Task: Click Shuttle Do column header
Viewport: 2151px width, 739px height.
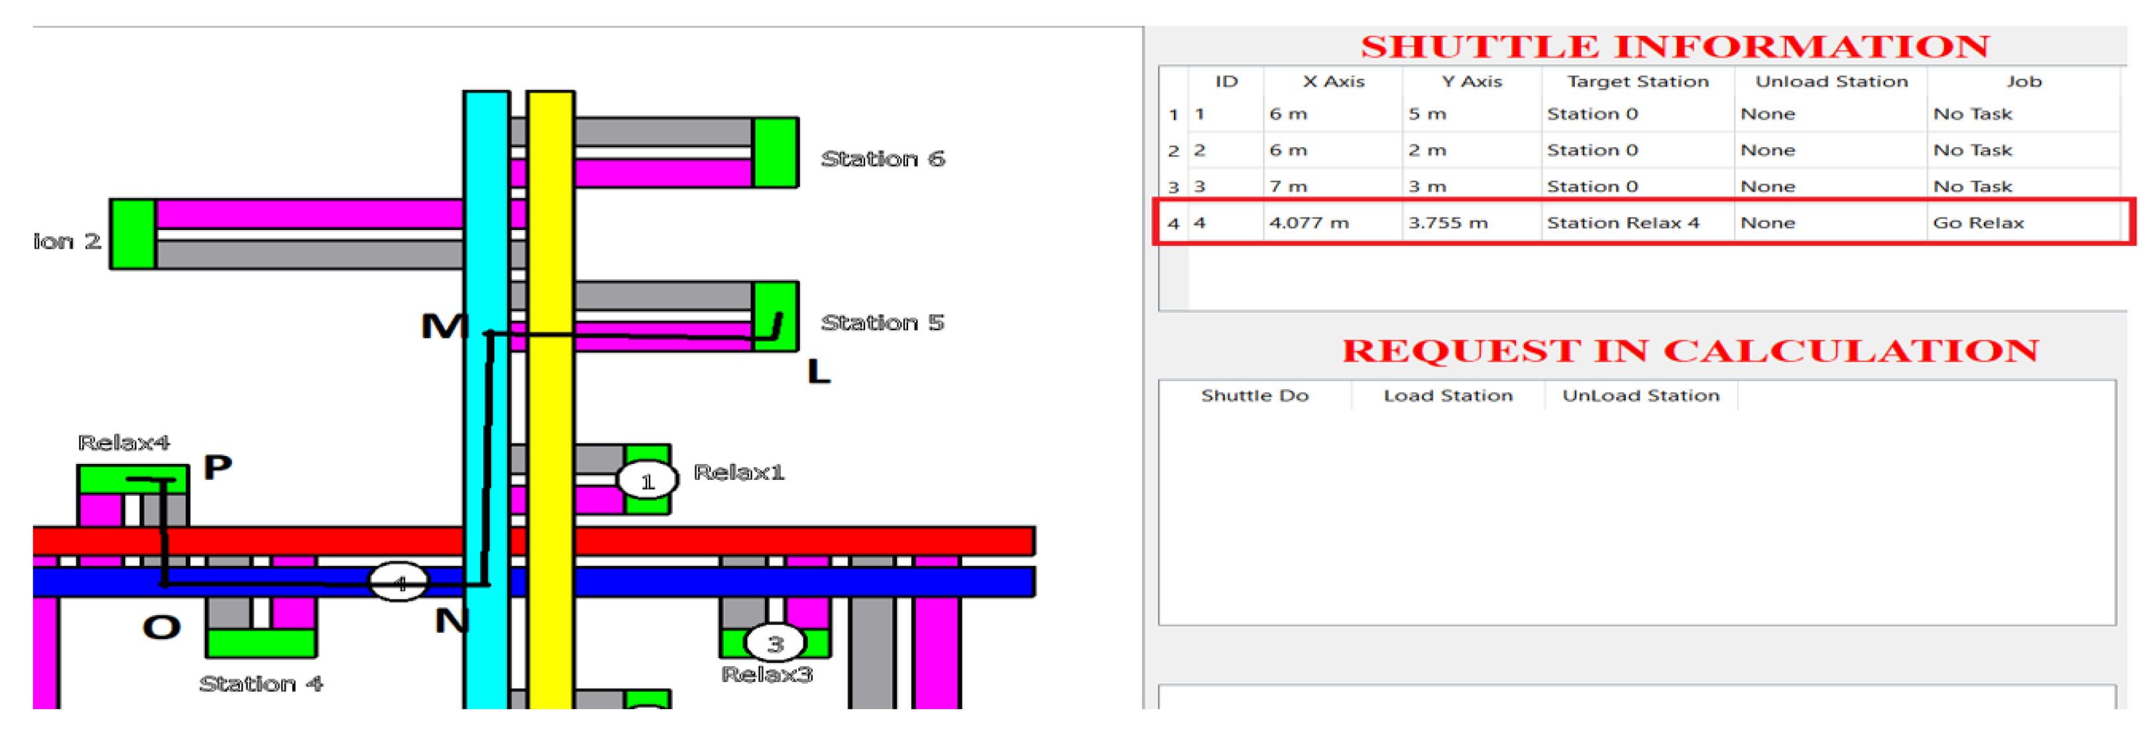Action: (1254, 396)
